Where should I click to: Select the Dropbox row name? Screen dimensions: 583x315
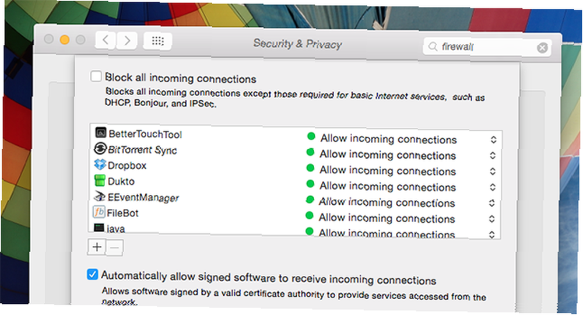pyautogui.click(x=127, y=166)
